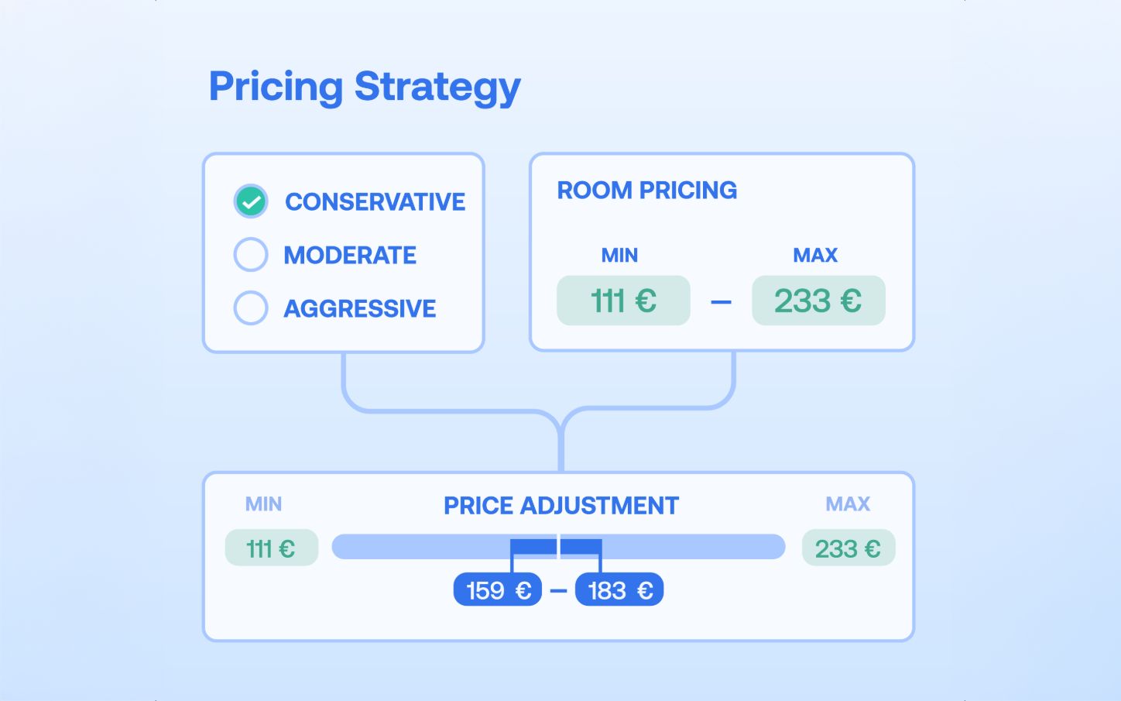Select the Moderate radio button
Viewport: 1121px width, 701px height.
pos(251,255)
